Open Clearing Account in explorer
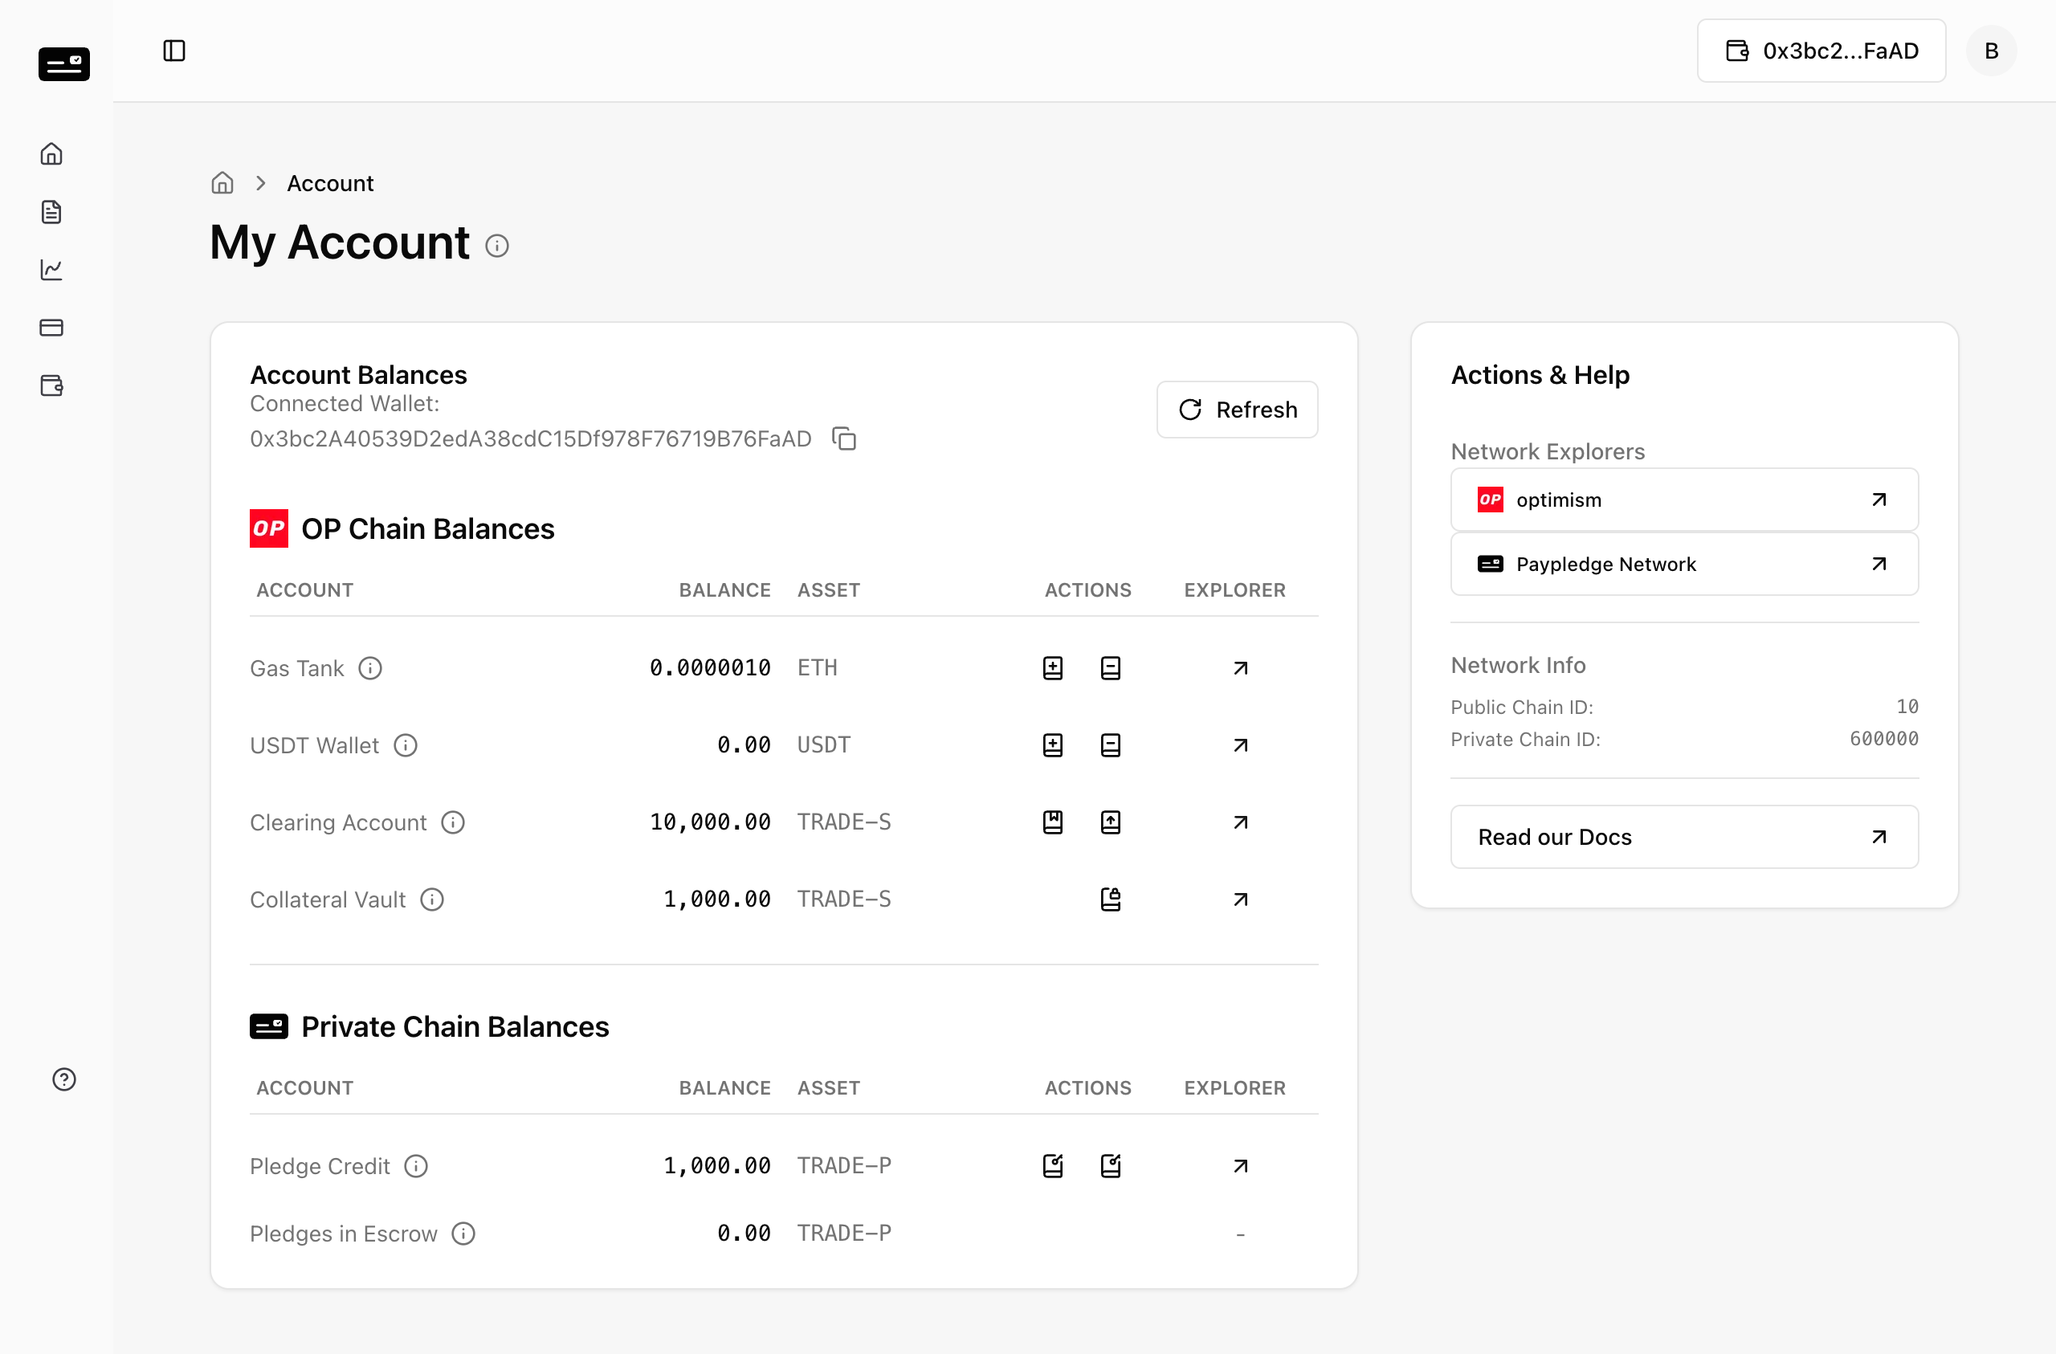This screenshot has width=2056, height=1354. [x=1241, y=822]
